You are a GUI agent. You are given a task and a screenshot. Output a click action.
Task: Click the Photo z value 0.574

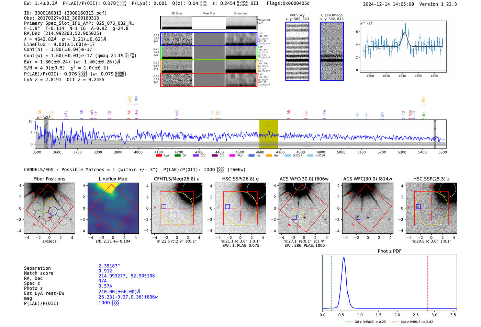tap(105, 286)
